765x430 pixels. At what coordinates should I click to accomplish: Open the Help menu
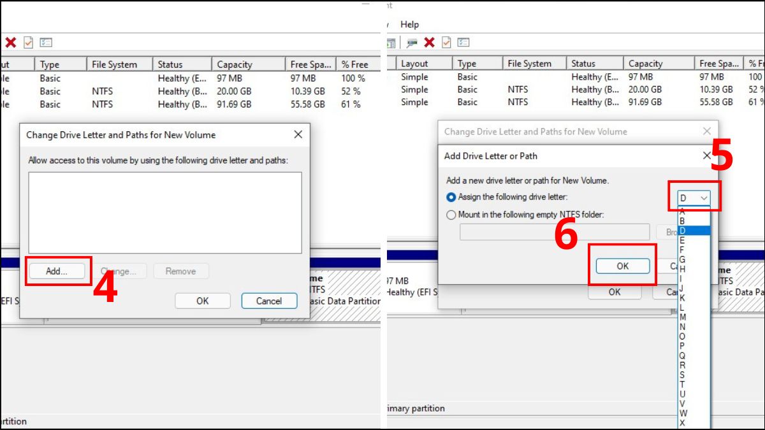[410, 24]
